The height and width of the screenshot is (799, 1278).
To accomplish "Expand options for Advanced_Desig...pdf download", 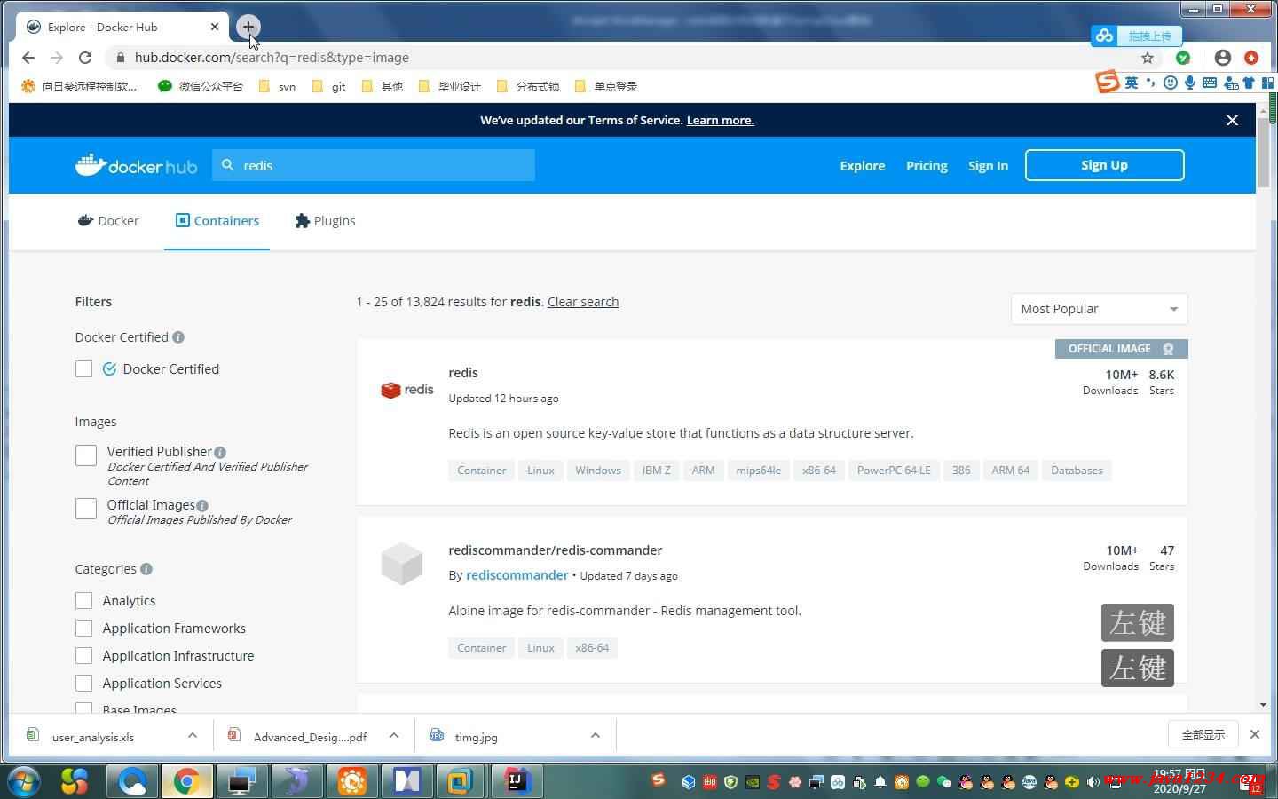I will [394, 735].
